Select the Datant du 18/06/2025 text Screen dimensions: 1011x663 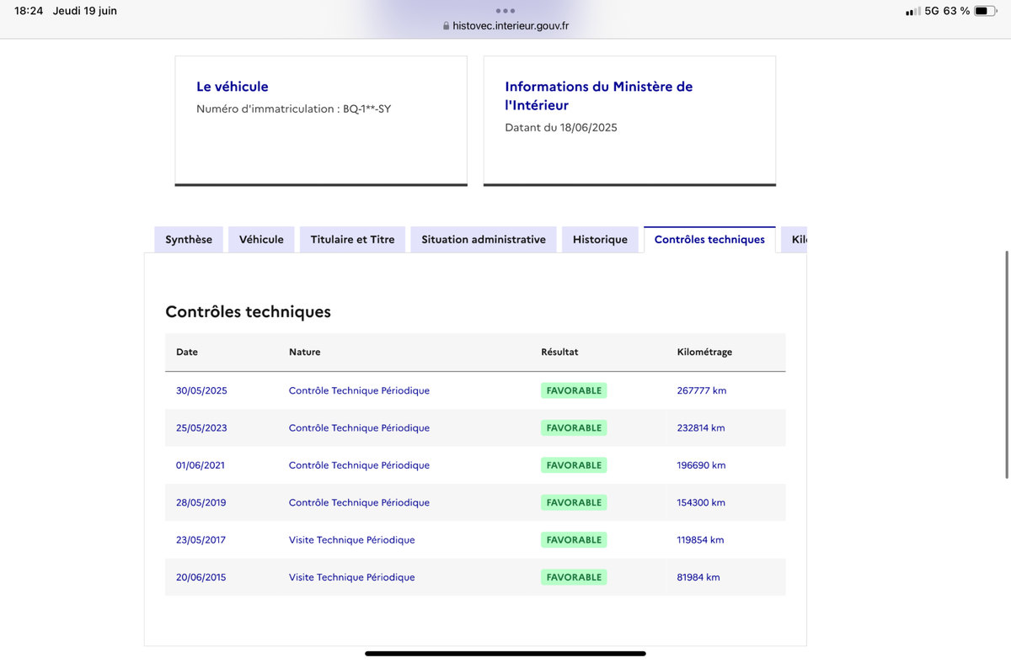point(561,128)
